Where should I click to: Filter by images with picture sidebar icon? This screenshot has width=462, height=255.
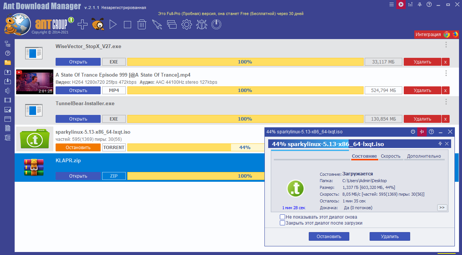(x=8, y=110)
